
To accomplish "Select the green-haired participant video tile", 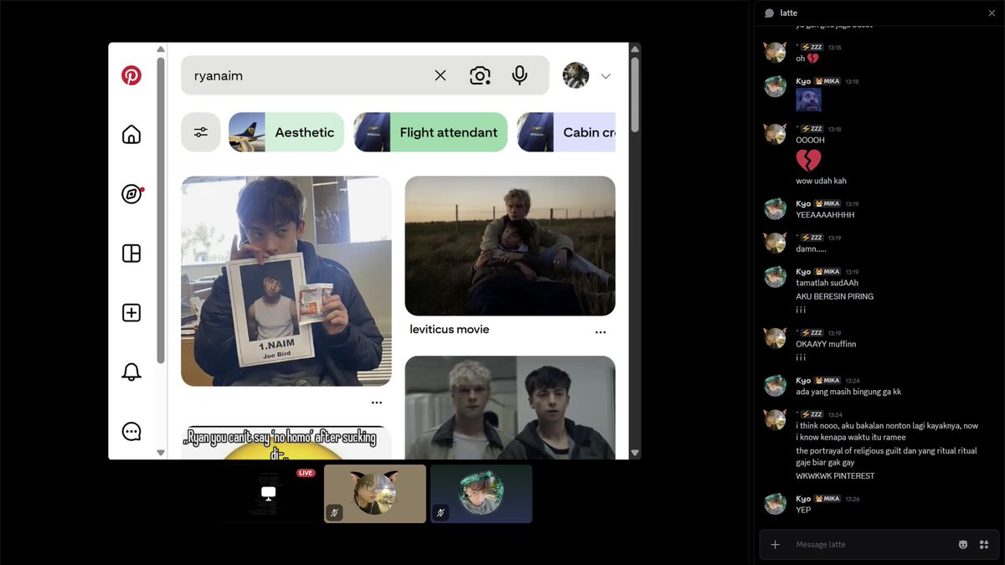I will 482,494.
